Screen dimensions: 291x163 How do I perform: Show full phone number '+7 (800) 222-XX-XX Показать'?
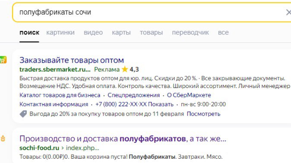tap(134, 104)
